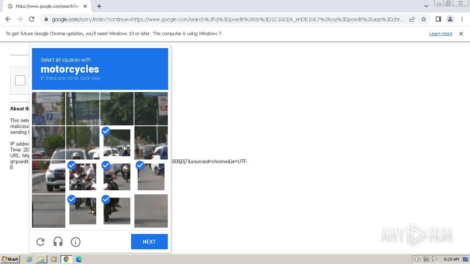Select bottom-right empty road tile
The width and height of the screenshot is (470, 264).
[151, 211]
